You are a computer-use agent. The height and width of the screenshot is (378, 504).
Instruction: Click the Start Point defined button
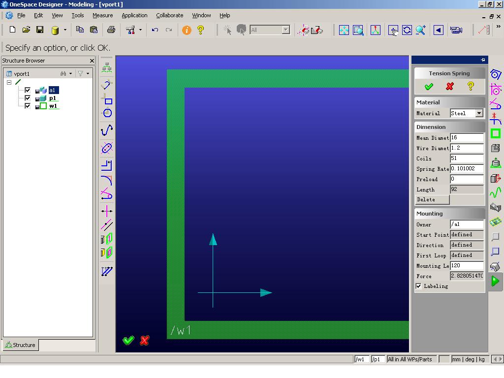[467, 235]
